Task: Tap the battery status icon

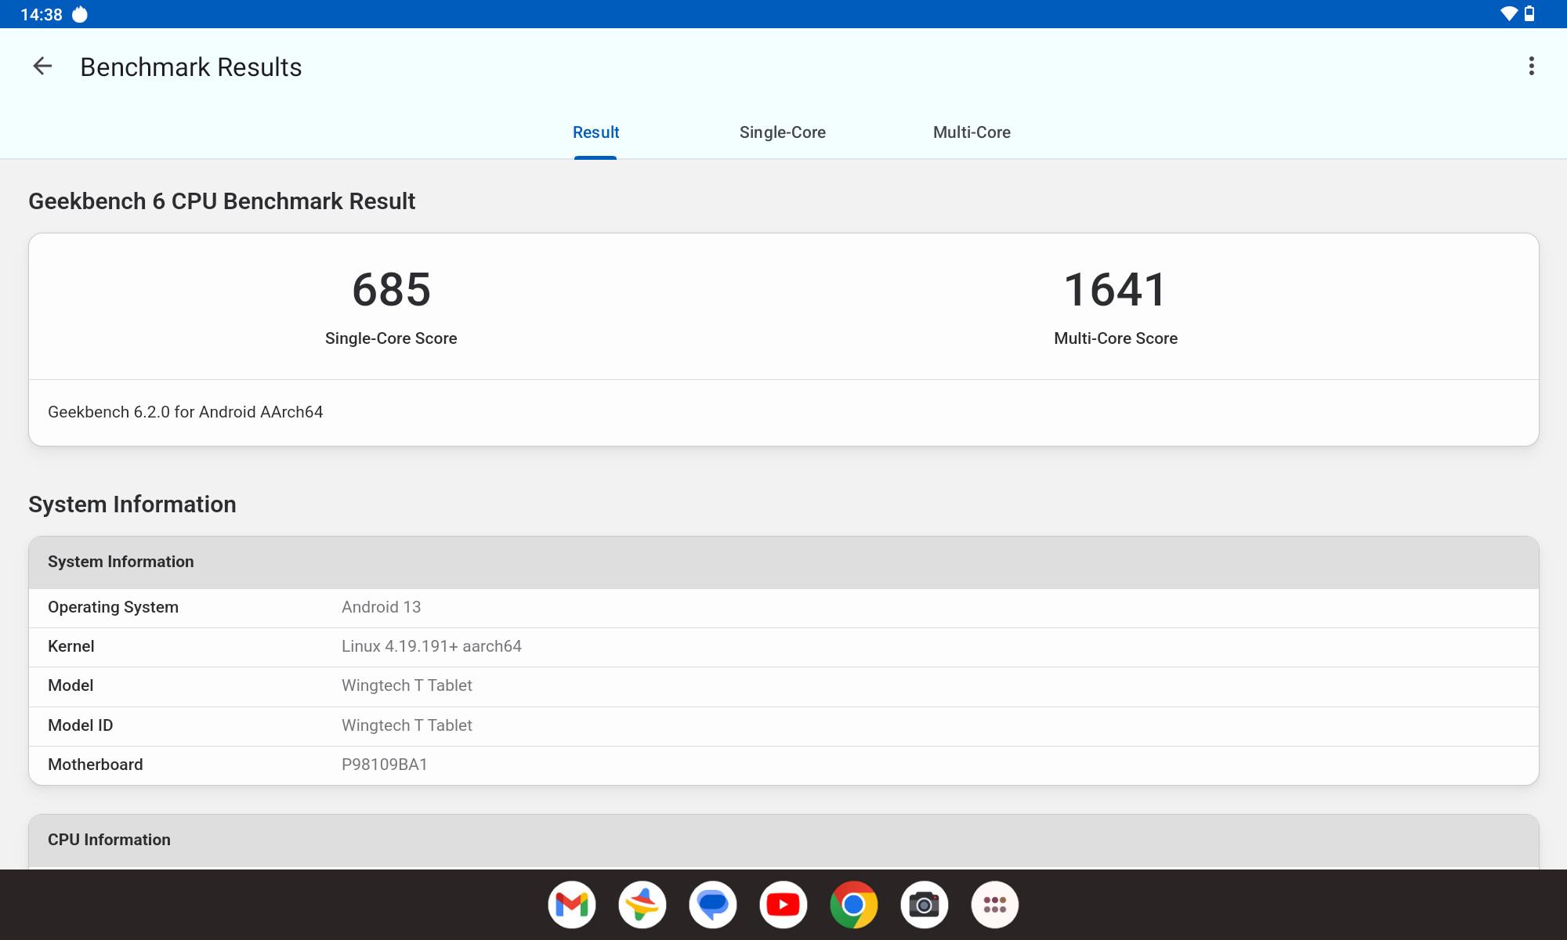Action: [x=1529, y=14]
